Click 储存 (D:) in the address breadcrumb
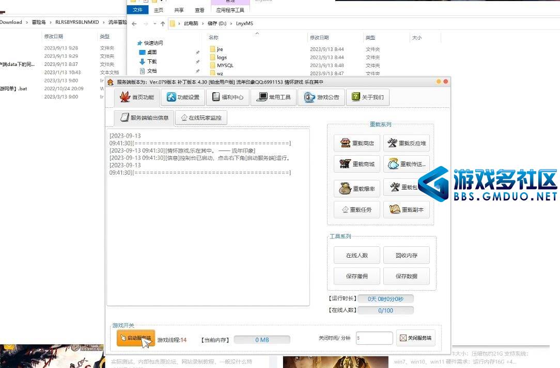560x368 pixels. click(217, 24)
